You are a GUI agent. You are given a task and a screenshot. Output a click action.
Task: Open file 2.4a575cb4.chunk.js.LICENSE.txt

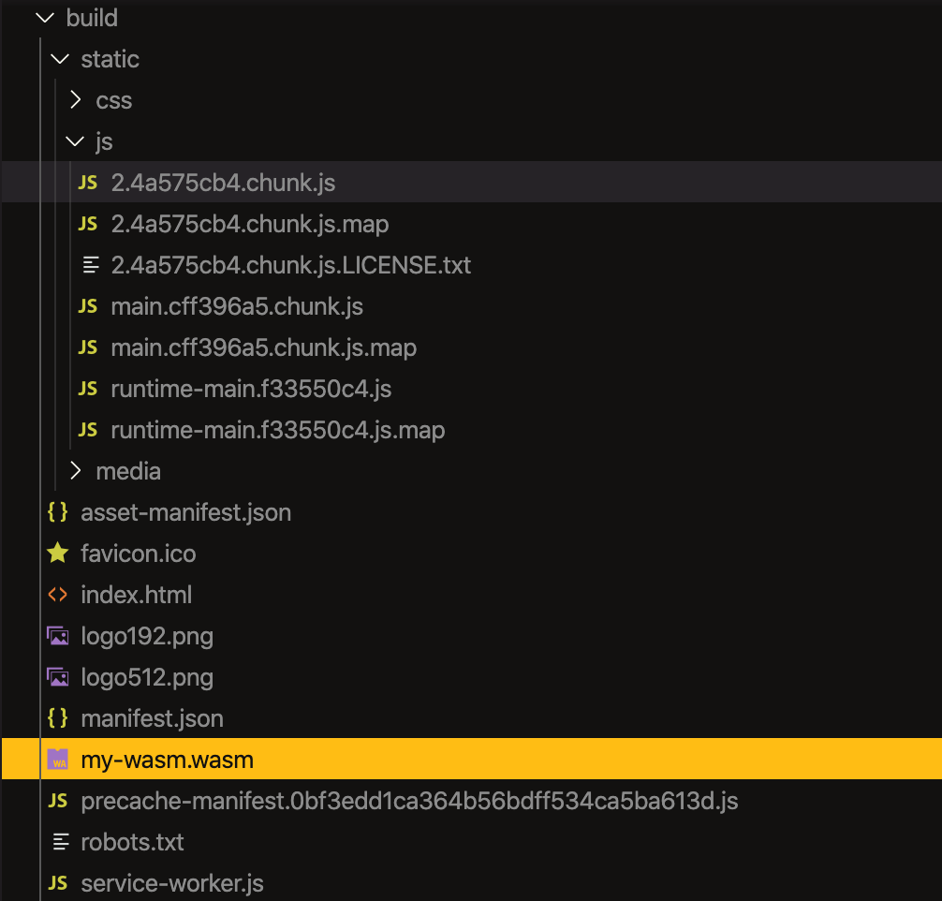click(291, 265)
